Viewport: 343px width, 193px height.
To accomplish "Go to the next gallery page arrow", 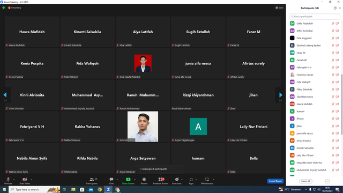I will tap(281, 95).
